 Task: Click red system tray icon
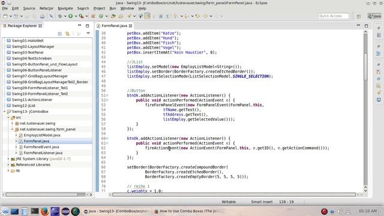pyautogui.click(x=324, y=211)
